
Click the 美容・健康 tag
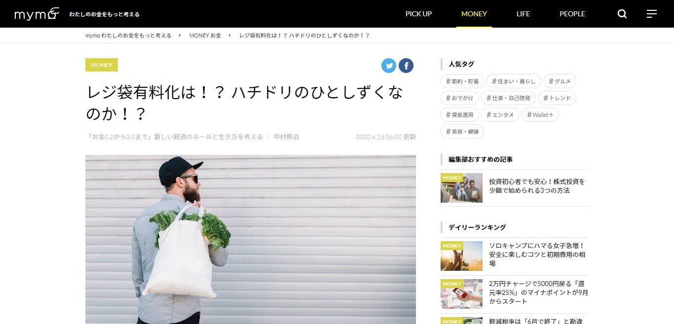[462, 132]
